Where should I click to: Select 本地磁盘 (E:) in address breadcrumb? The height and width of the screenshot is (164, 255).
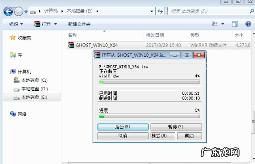tap(79, 11)
